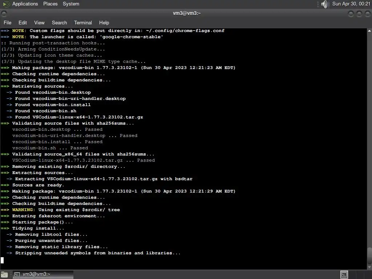Open the System menu

coord(71,4)
